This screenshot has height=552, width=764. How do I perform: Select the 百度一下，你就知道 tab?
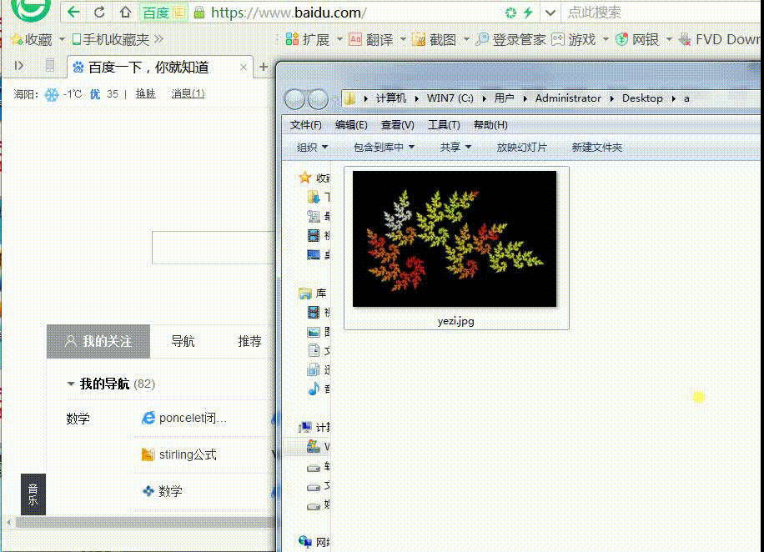click(148, 68)
